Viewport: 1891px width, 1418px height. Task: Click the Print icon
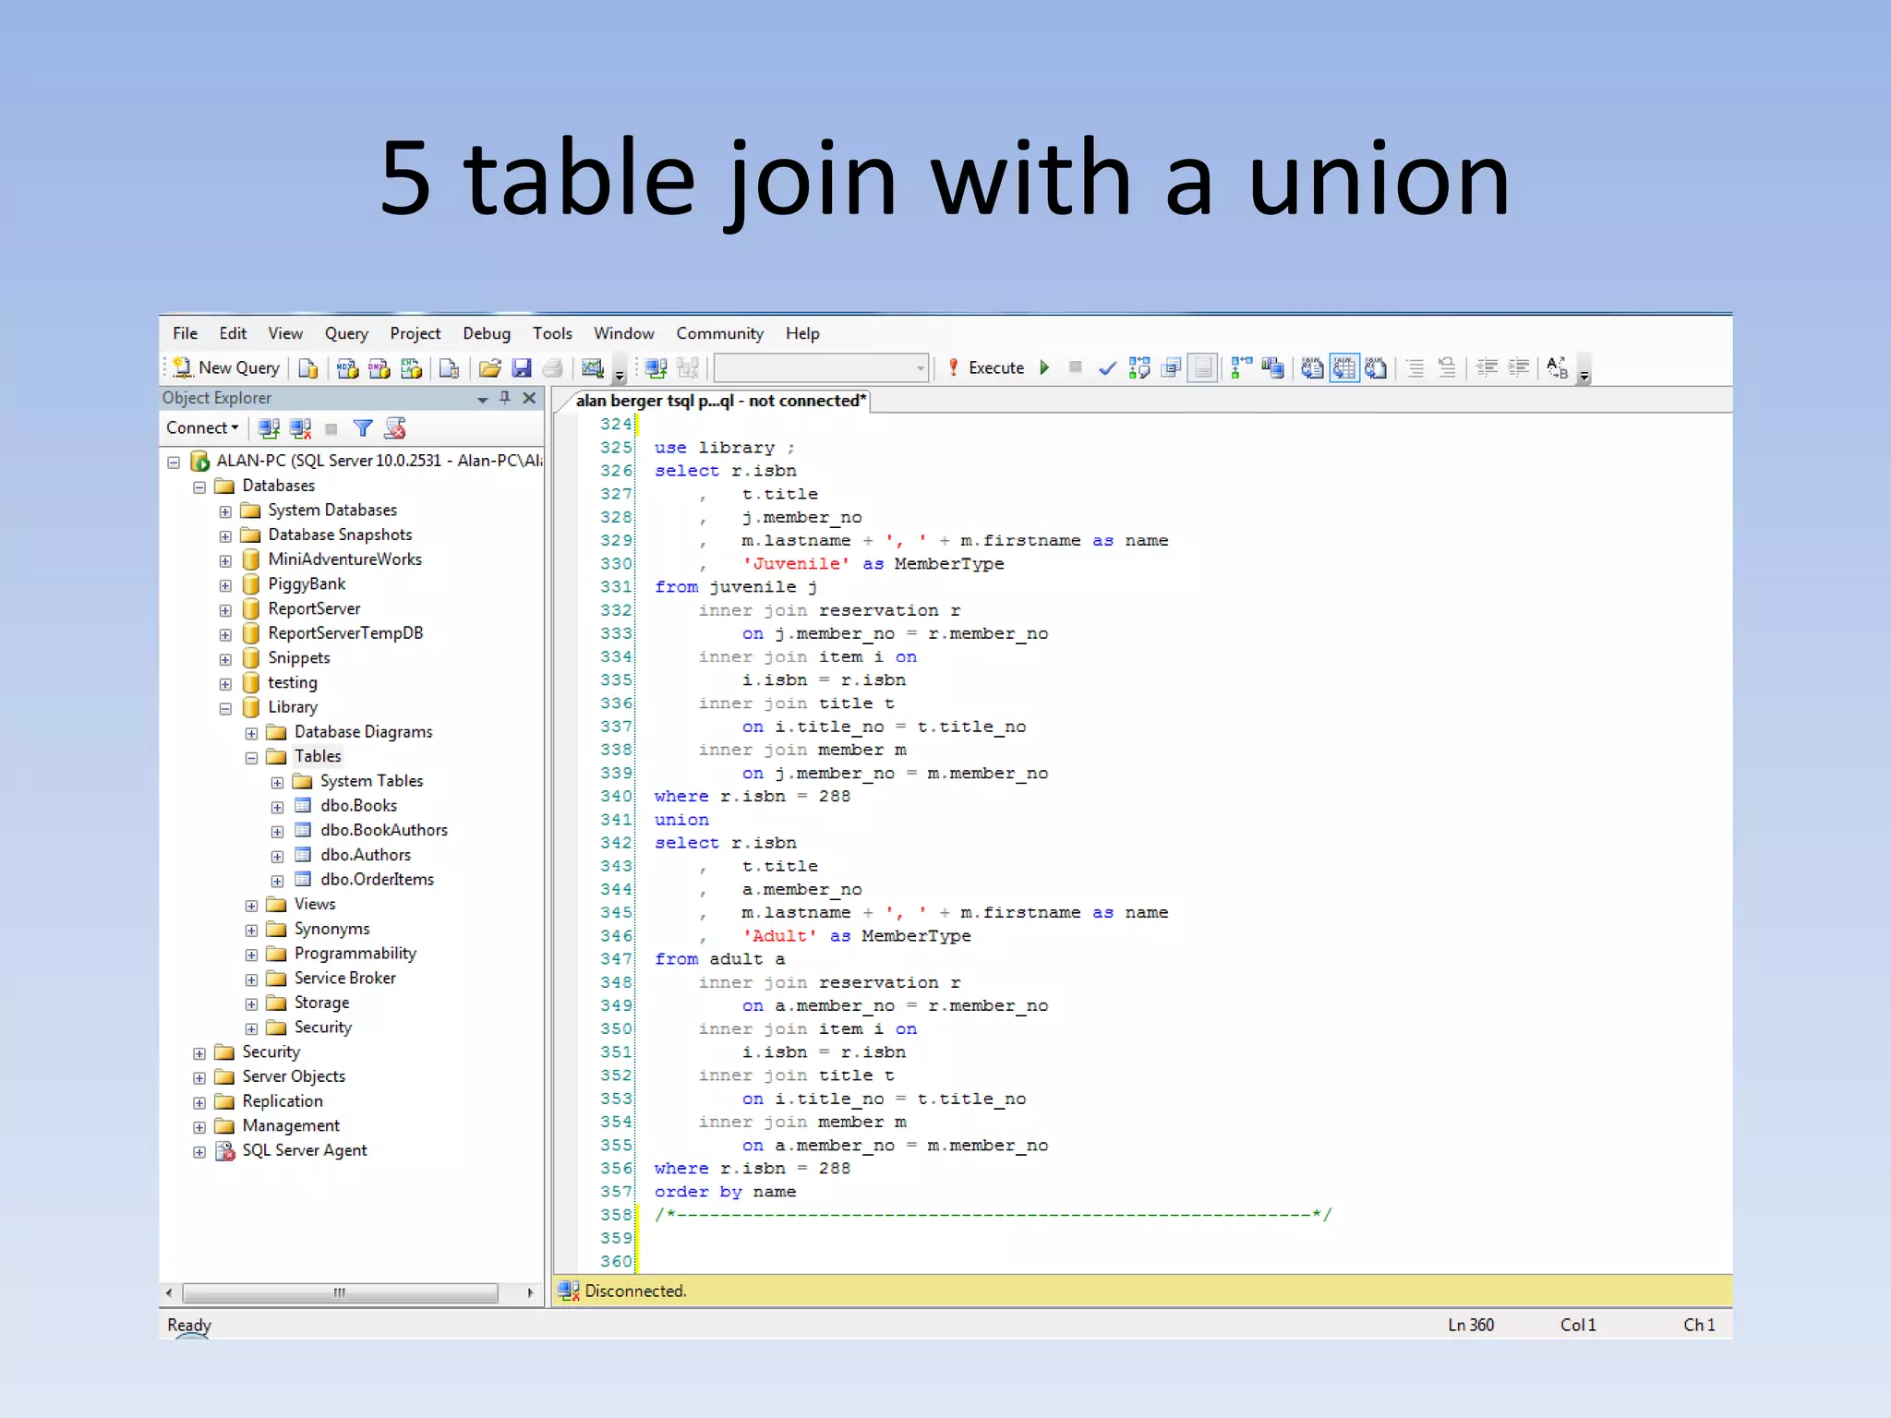point(552,368)
